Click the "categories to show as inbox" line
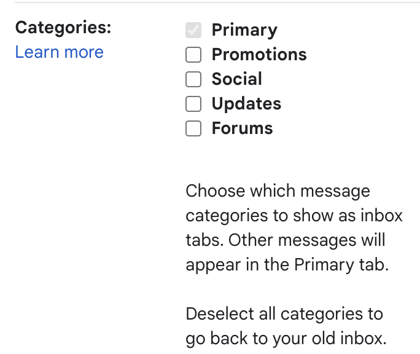Viewport: 420px width, 354px height. click(x=294, y=216)
